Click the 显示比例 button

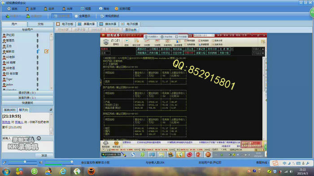click(131, 29)
